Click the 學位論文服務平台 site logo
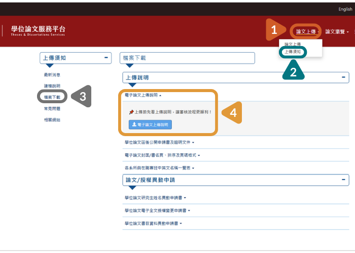355x253 pixels. coord(38,31)
